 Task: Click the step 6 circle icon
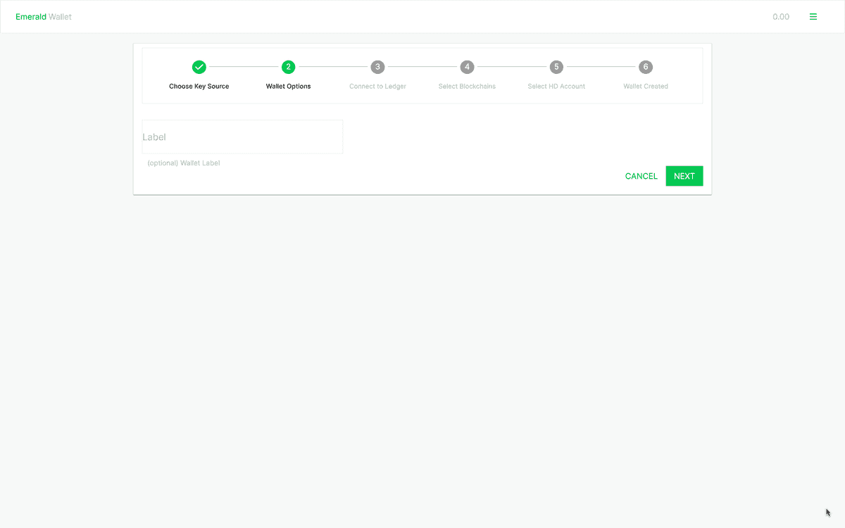coord(646,67)
